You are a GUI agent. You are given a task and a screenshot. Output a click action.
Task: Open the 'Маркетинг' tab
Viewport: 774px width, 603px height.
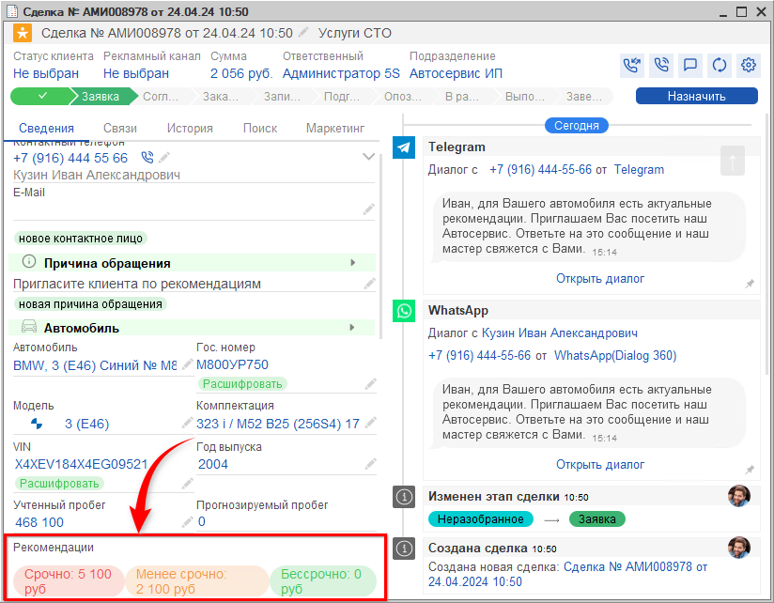[335, 129]
